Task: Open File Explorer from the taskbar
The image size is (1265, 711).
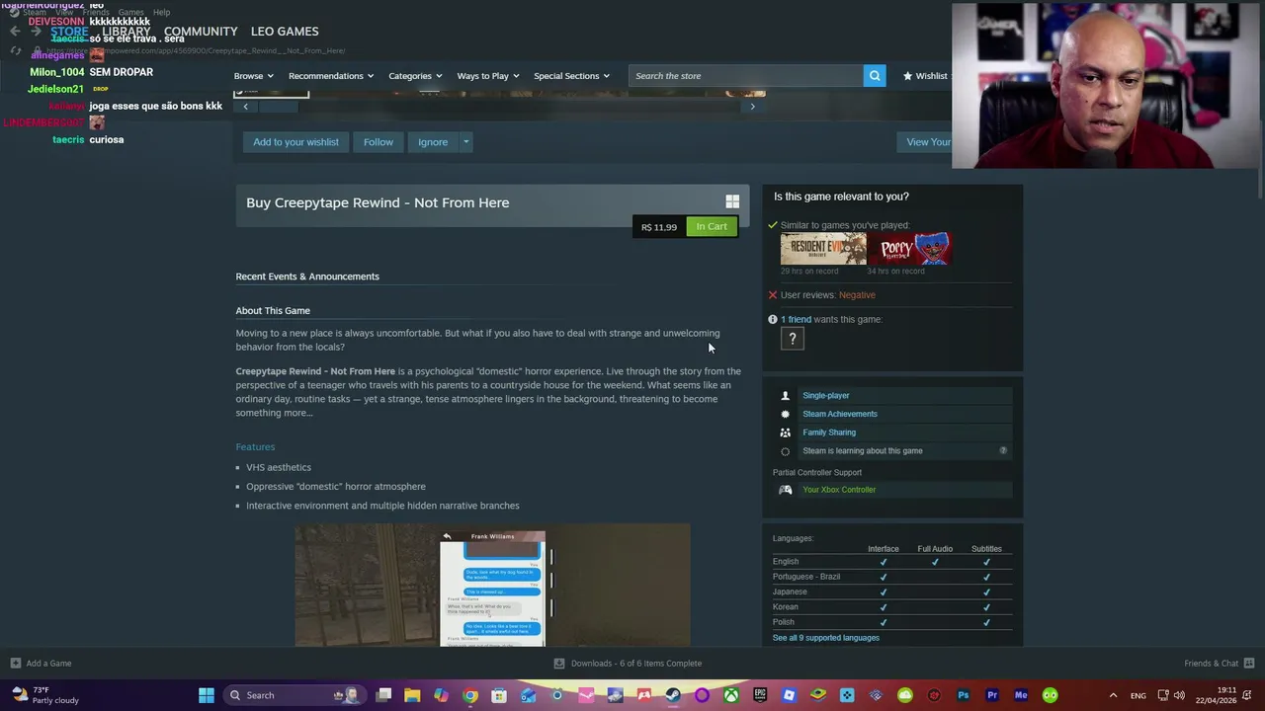Action: (x=412, y=695)
